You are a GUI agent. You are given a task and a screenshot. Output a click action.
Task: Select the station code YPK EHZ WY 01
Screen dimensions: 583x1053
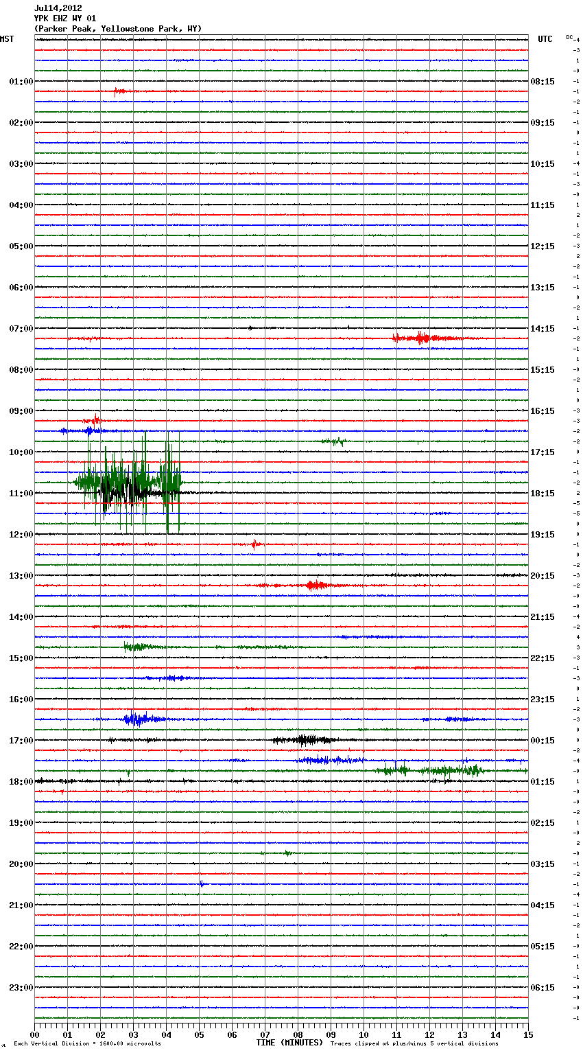[x=65, y=19]
